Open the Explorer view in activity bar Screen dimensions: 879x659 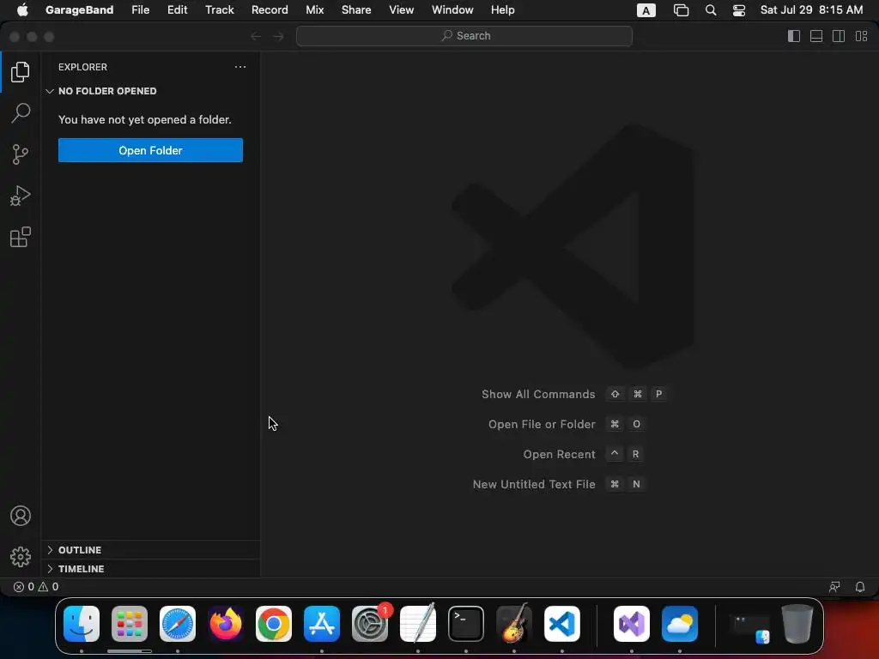[21, 72]
